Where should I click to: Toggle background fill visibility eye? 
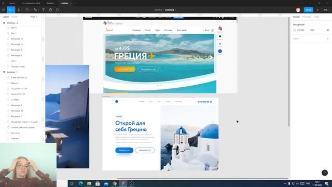point(328,30)
